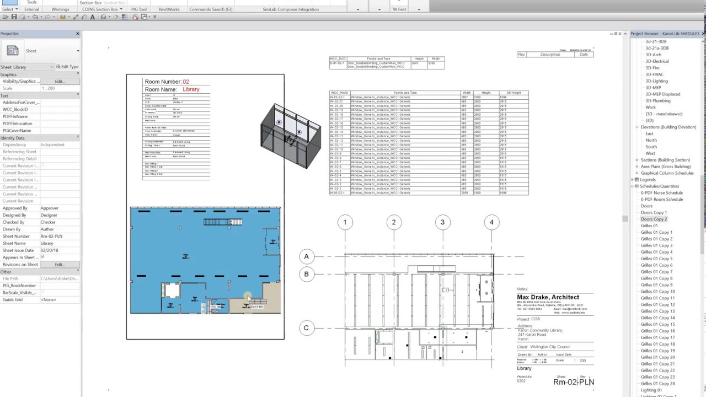Click Edit Type in Properties panel

pyautogui.click(x=69, y=66)
